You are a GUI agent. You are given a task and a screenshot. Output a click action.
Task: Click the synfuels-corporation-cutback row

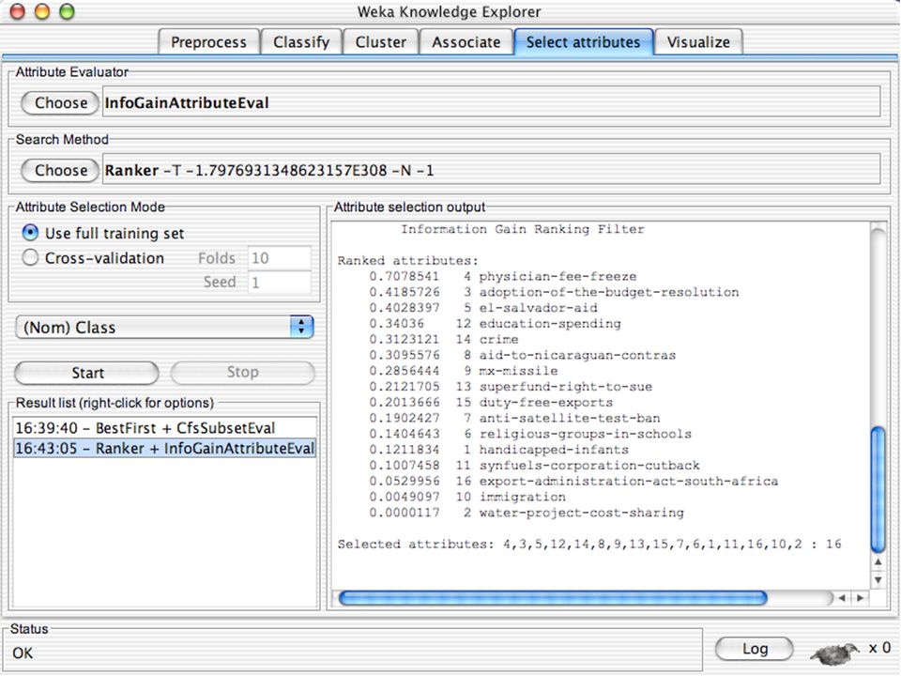534,466
